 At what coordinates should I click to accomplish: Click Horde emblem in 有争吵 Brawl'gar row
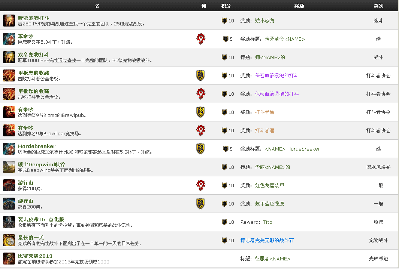coord(201,130)
